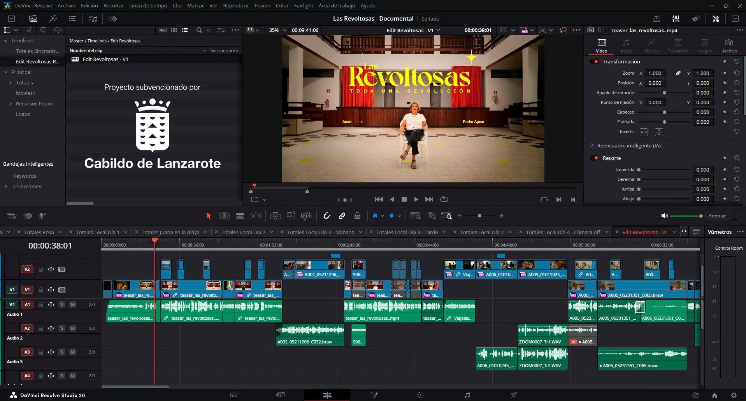Toggle timeline Snapping magnet icon
Screen dimensions: 746x401
327,216
